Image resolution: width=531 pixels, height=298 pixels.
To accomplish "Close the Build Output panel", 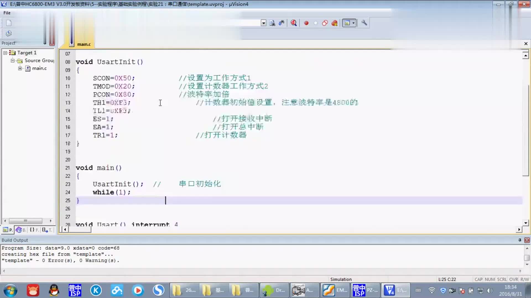I will pos(527,240).
